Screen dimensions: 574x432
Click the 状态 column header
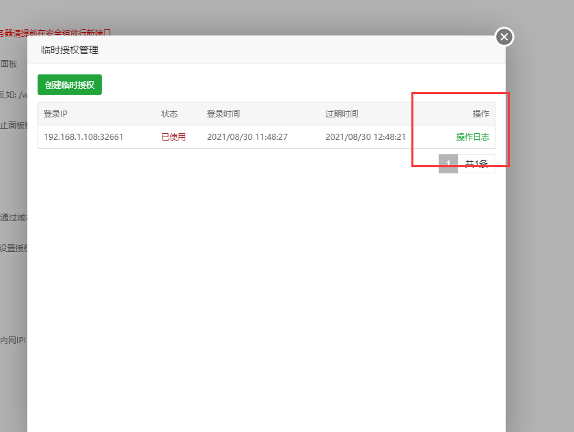(x=169, y=114)
